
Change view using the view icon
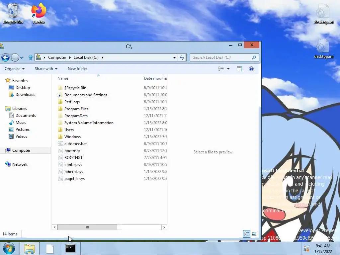tap(221, 69)
